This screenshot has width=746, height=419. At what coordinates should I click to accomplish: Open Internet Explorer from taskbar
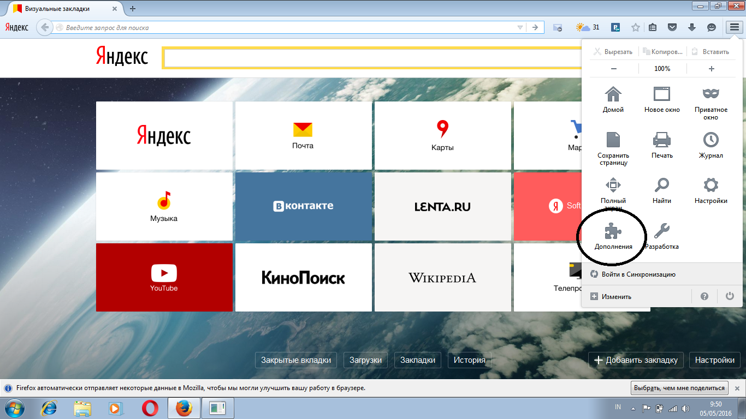pyautogui.click(x=50, y=408)
